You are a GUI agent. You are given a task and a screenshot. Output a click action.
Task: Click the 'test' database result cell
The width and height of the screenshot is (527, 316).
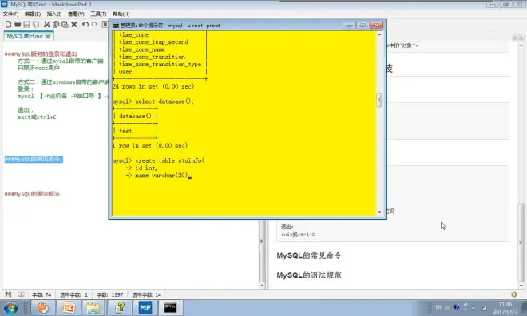tap(125, 131)
